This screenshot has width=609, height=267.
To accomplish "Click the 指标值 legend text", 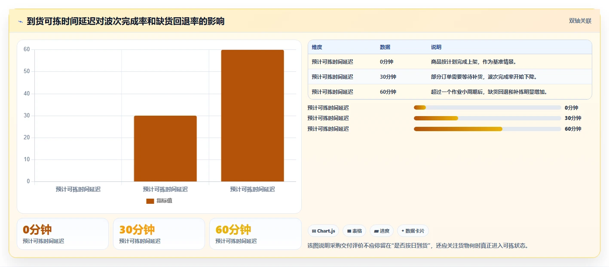I will point(165,201).
